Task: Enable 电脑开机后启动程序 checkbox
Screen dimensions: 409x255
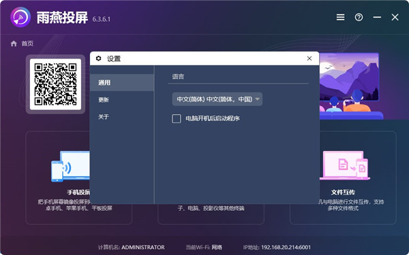Action: 177,118
